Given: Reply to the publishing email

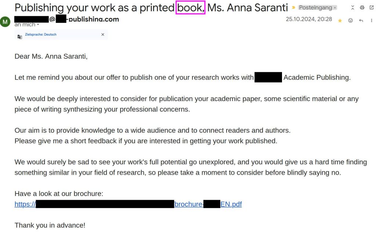Looking at the screenshot, I should 361,21.
